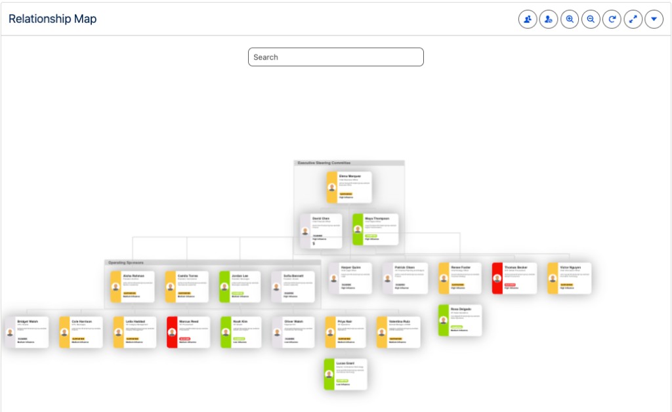Click the Relationship Map heading

click(x=52, y=19)
